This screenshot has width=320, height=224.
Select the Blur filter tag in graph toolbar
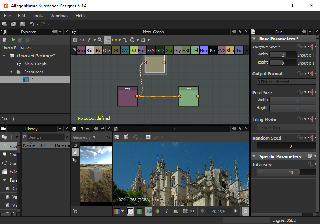98,50
